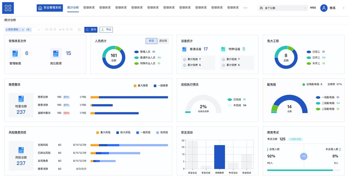
Task: Open the 统计分析 tab
Action: 73,8
